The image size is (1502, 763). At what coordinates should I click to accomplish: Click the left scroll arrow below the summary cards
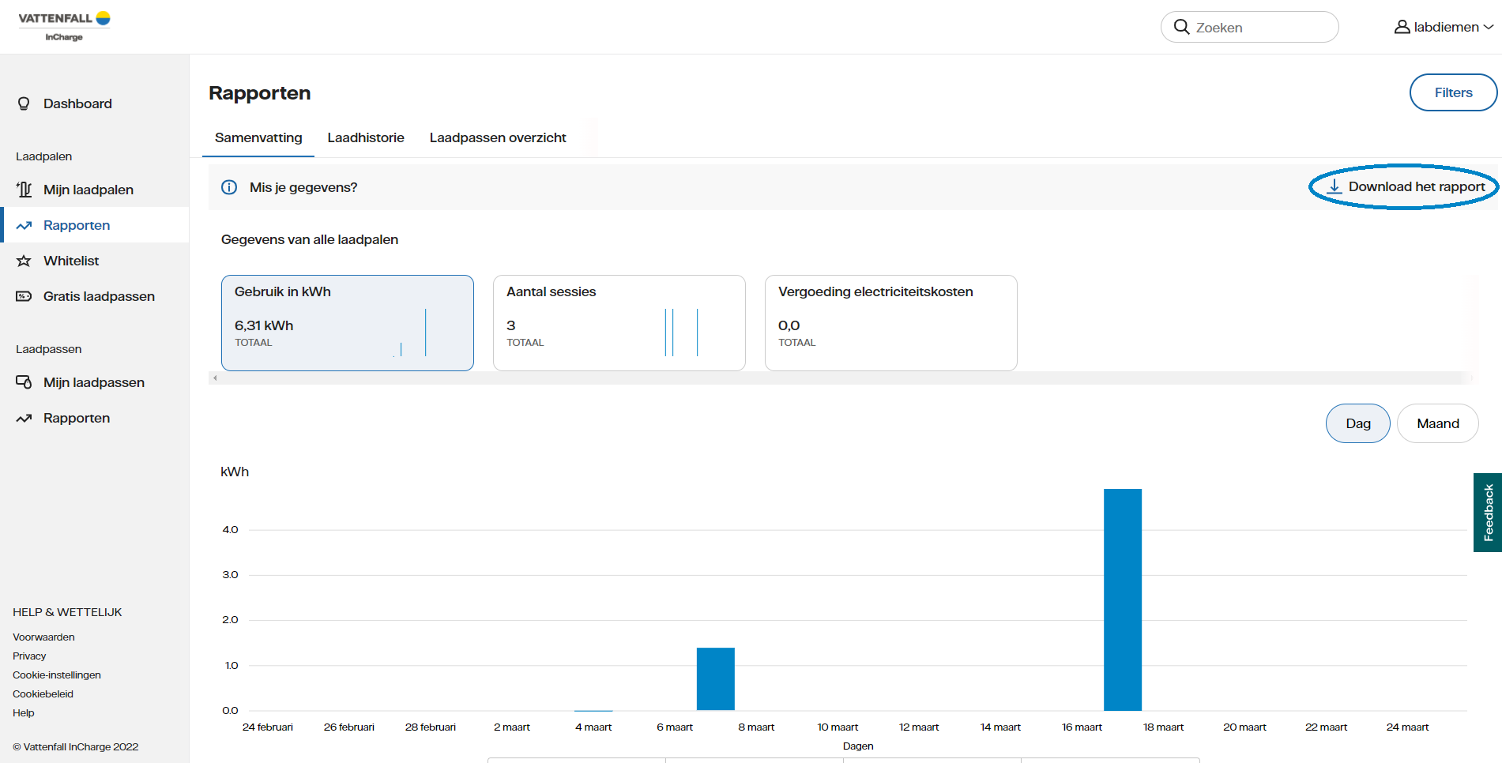(215, 378)
